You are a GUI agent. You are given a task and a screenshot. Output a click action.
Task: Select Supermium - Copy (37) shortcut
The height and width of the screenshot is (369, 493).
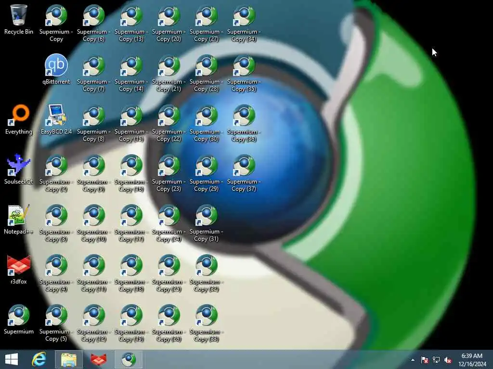point(244,173)
